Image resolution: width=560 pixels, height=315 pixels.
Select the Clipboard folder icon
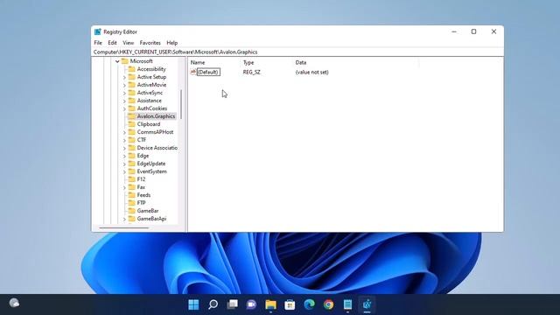132,124
